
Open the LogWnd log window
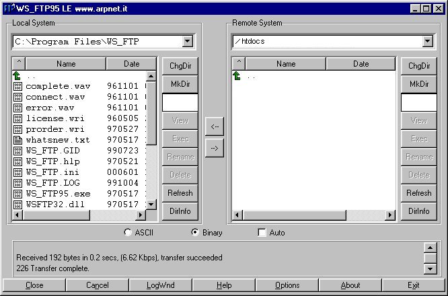(160, 285)
